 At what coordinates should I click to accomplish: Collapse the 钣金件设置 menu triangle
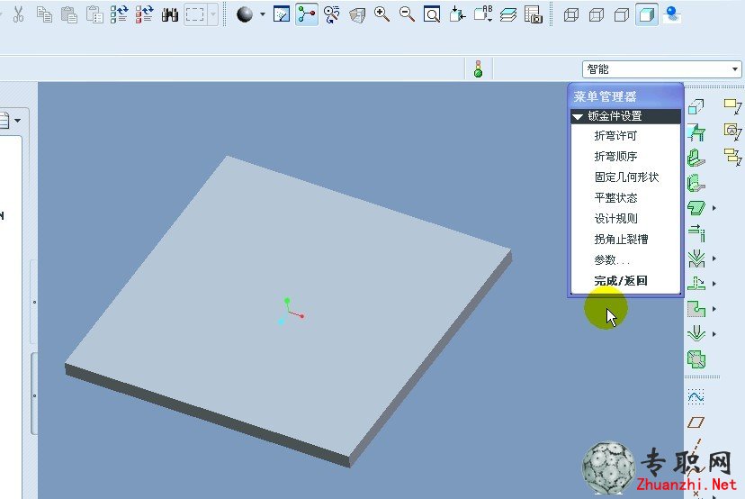[578, 116]
